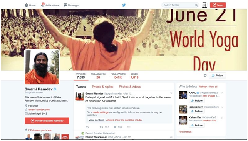Screen dimensions: 248x141
Task: Open tweet author avatar in timeline
Action: tap(80, 96)
